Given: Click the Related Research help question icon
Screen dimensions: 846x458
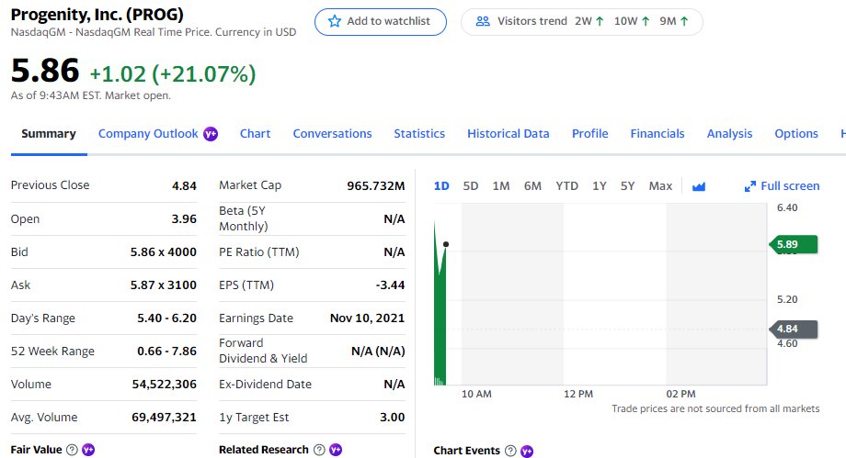Looking at the screenshot, I should tap(319, 450).
